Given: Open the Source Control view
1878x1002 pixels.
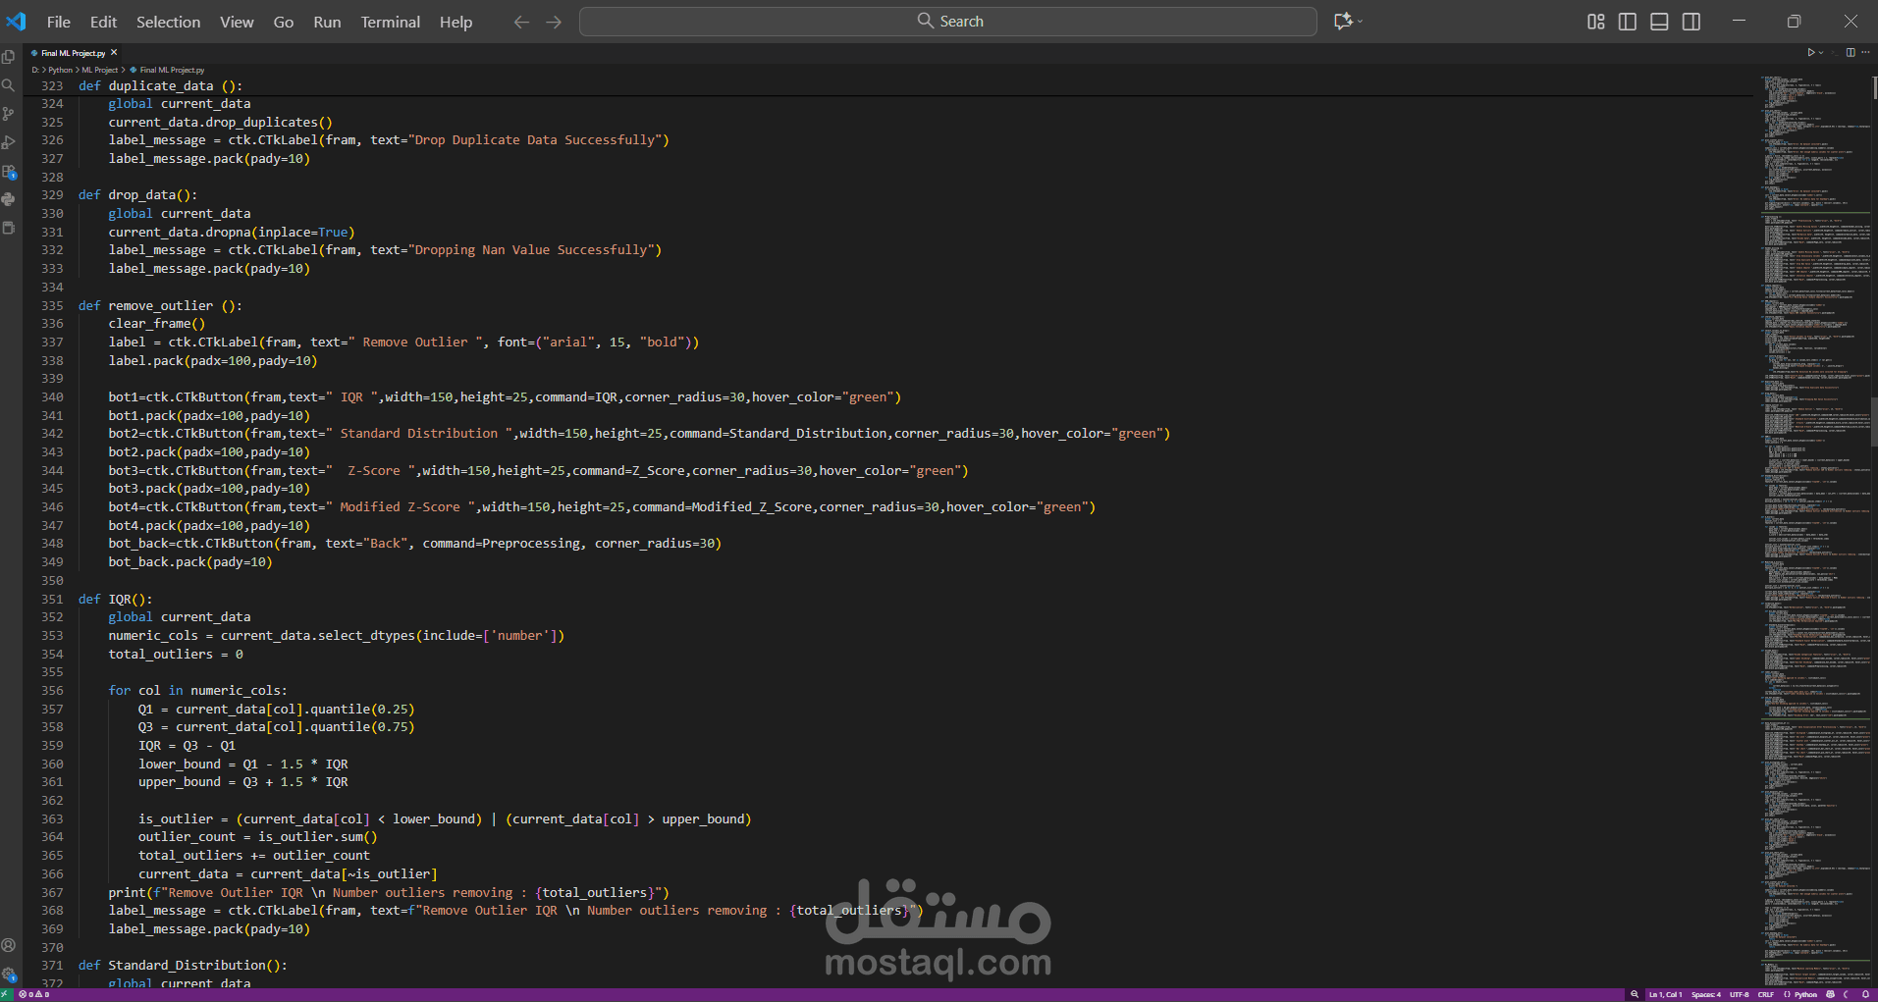Looking at the screenshot, I should click(x=9, y=114).
